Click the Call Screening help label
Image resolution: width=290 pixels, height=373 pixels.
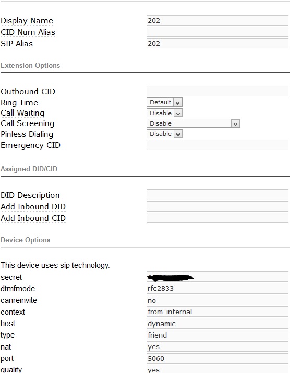pos(27,123)
